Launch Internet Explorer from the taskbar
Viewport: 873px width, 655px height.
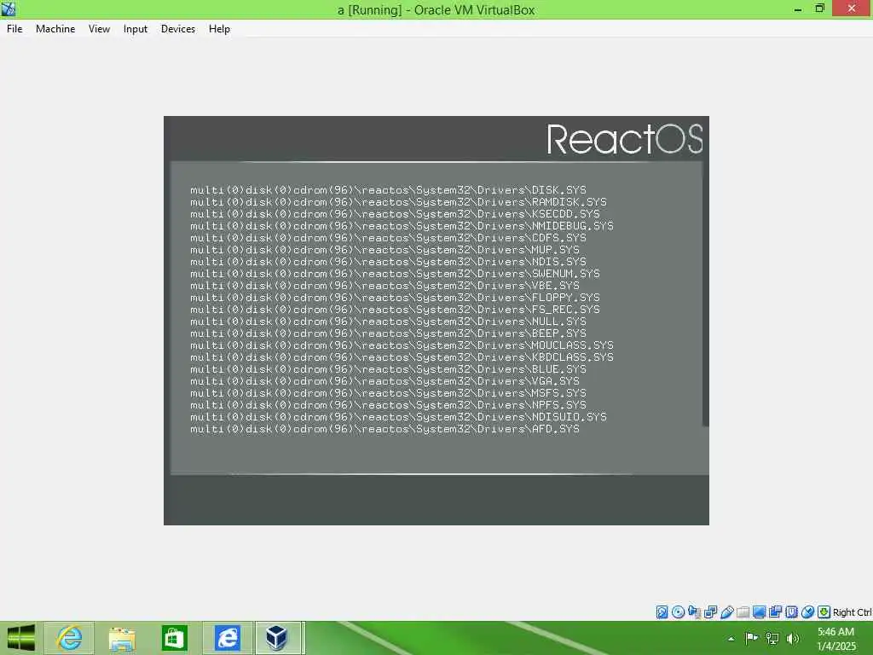[x=70, y=638]
